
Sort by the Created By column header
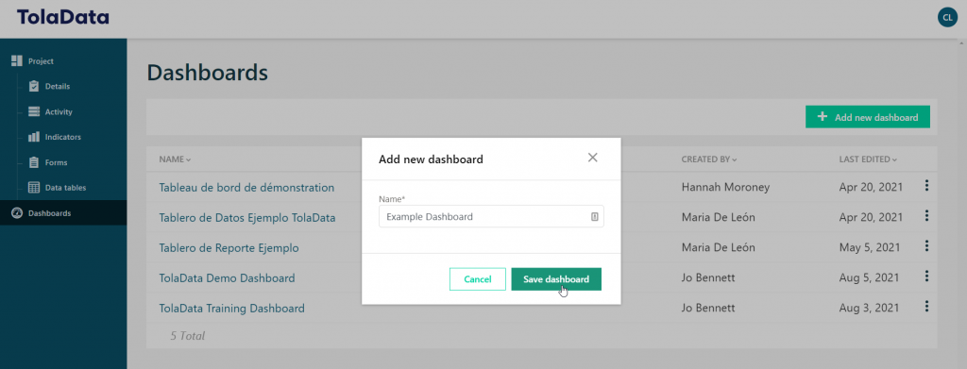click(x=709, y=159)
